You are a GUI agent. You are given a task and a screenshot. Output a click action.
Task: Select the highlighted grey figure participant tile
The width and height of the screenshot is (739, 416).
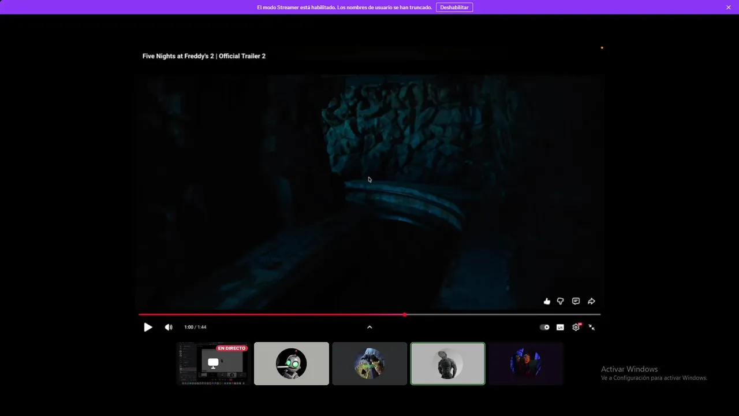point(447,363)
